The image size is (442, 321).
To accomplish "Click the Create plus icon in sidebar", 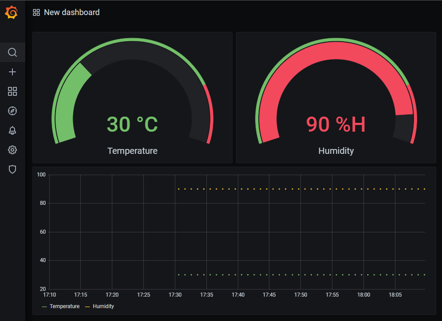I will [x=12, y=72].
